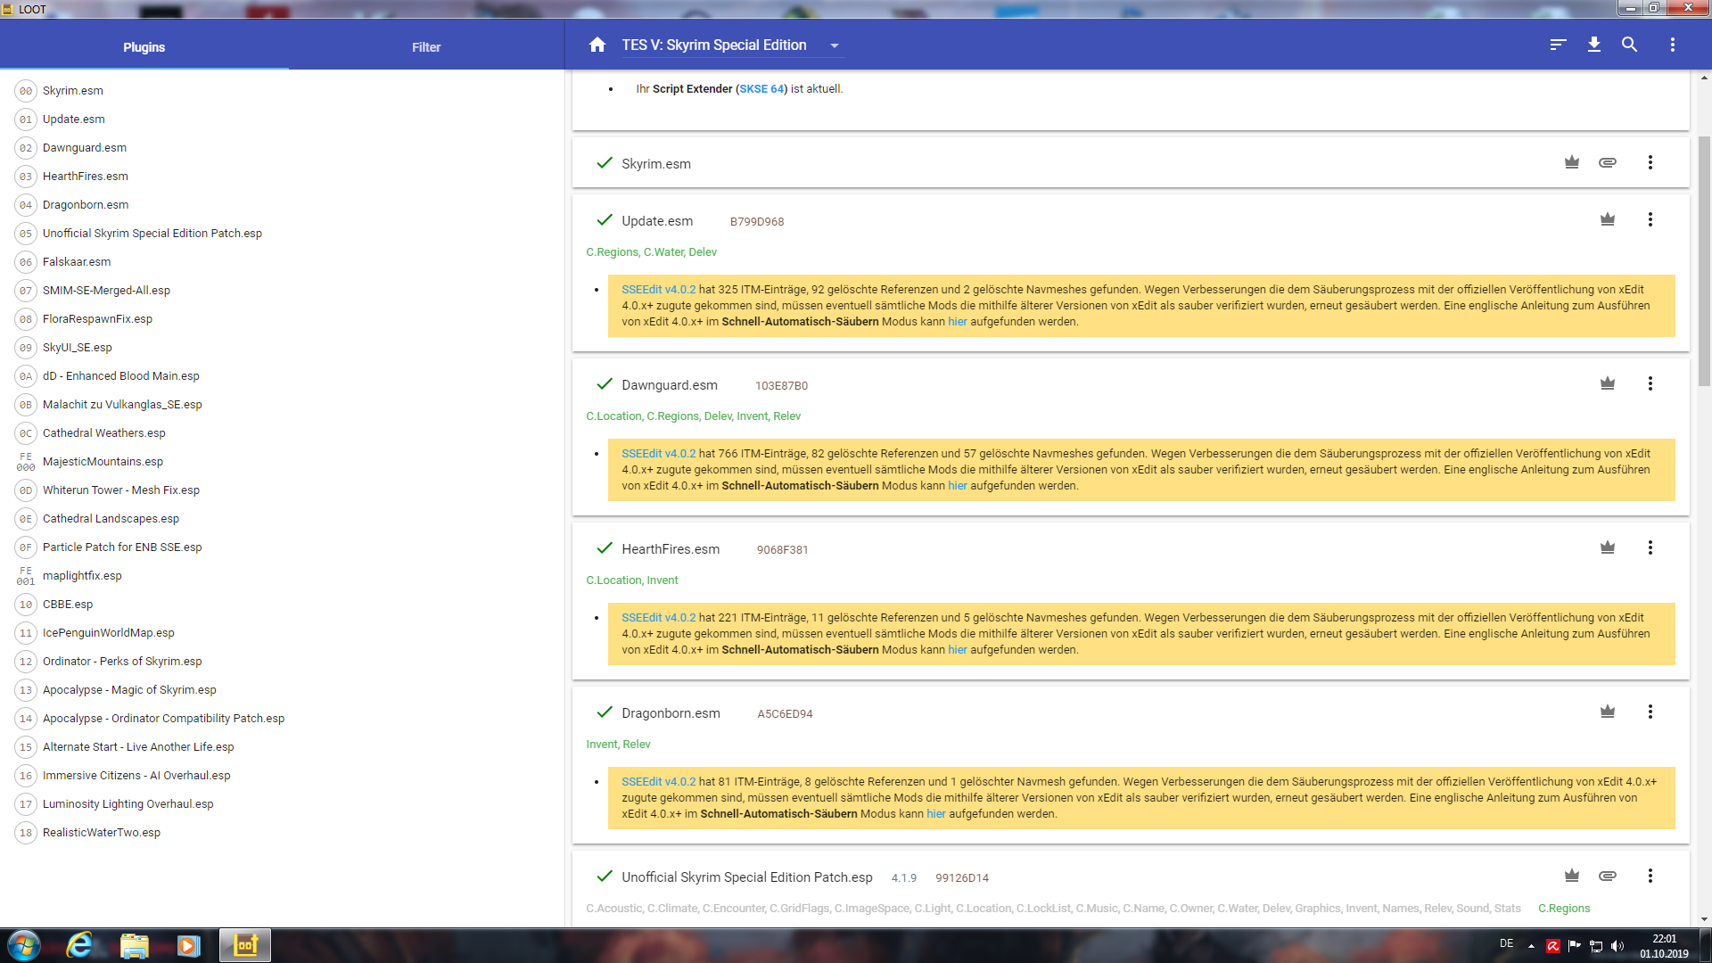The width and height of the screenshot is (1712, 963).
Task: Click the crown icon on Skyrim.esm card
Action: (x=1572, y=162)
